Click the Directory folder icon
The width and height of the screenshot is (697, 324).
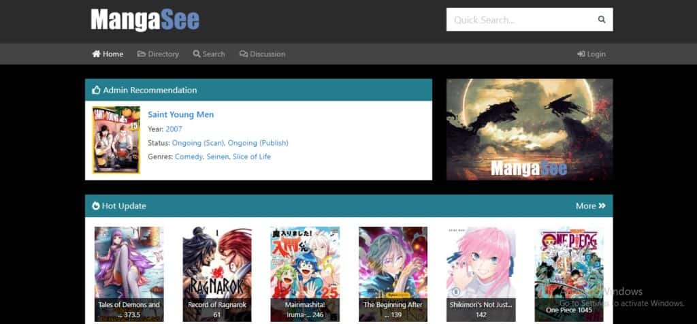point(142,54)
